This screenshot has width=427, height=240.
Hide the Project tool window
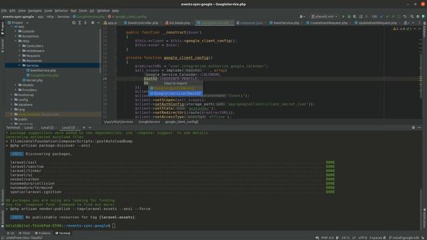click(x=98, y=23)
